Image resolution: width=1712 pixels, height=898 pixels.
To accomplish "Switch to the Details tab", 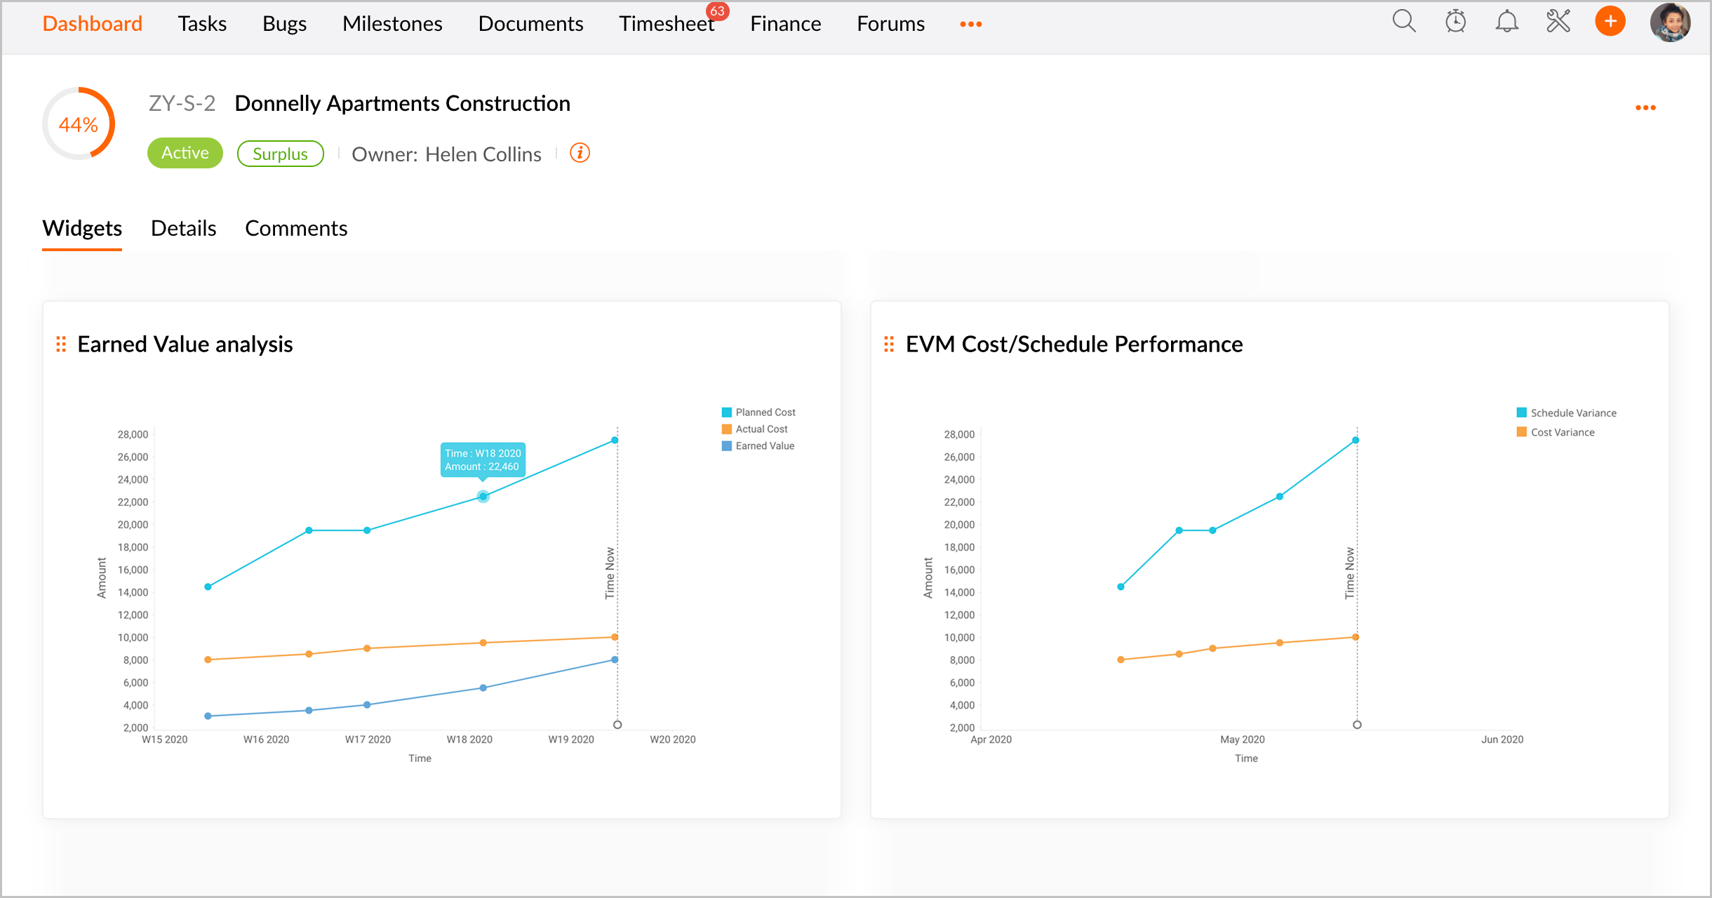I will coord(183,229).
